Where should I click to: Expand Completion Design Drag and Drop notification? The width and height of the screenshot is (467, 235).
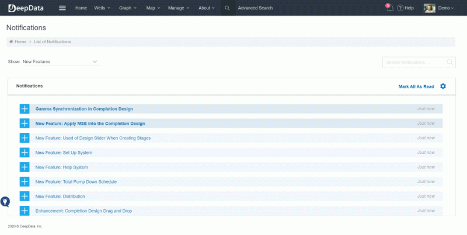pos(25,211)
